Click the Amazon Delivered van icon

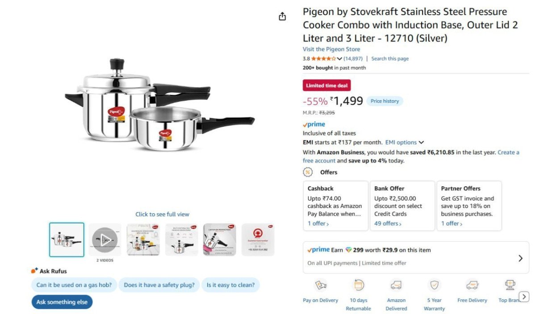coord(396,285)
